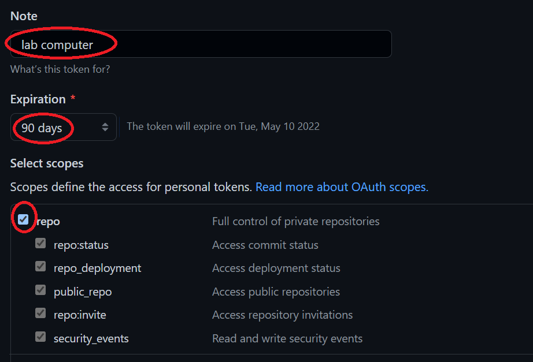Toggle the public_repo checkbox
Image resolution: width=533 pixels, height=362 pixels.
40,290
